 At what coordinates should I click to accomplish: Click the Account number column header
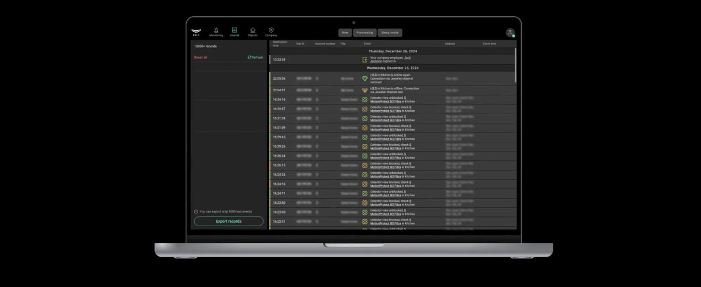[325, 44]
